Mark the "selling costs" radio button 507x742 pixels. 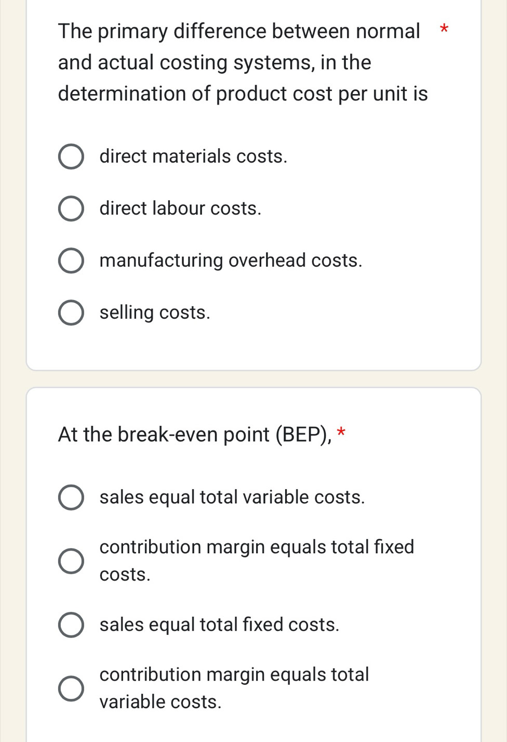click(x=71, y=313)
